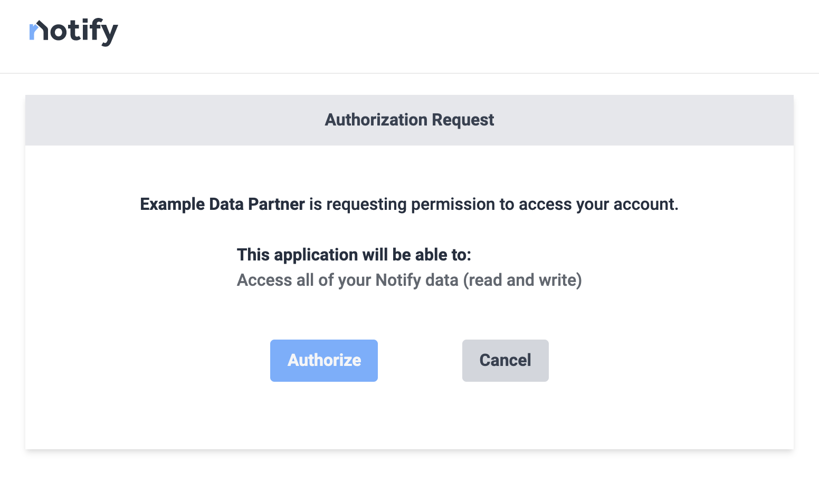Screen dimensions: 819x483
Task: Select the Authorization Request header
Action: pos(409,120)
